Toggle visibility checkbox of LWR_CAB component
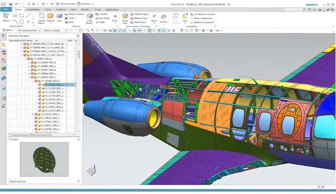Screen dimensions: 336x194 [25, 55]
